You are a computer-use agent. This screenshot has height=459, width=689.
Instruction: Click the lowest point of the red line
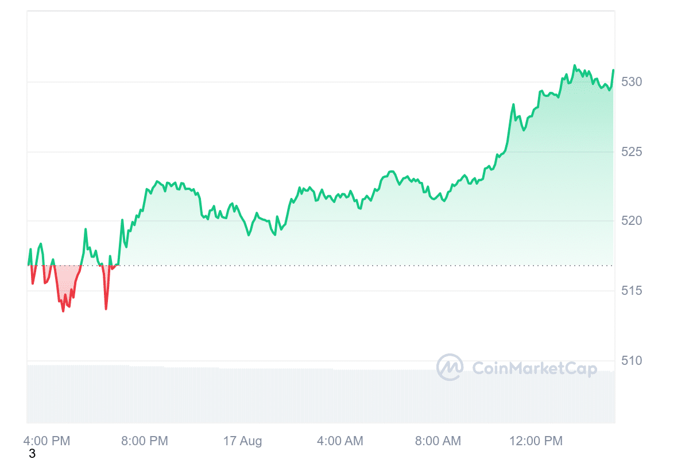pyautogui.click(x=63, y=311)
